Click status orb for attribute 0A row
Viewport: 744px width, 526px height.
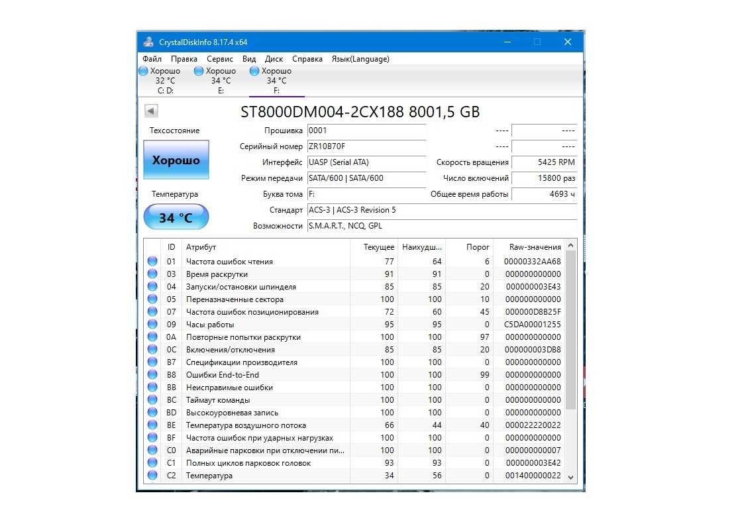(152, 337)
